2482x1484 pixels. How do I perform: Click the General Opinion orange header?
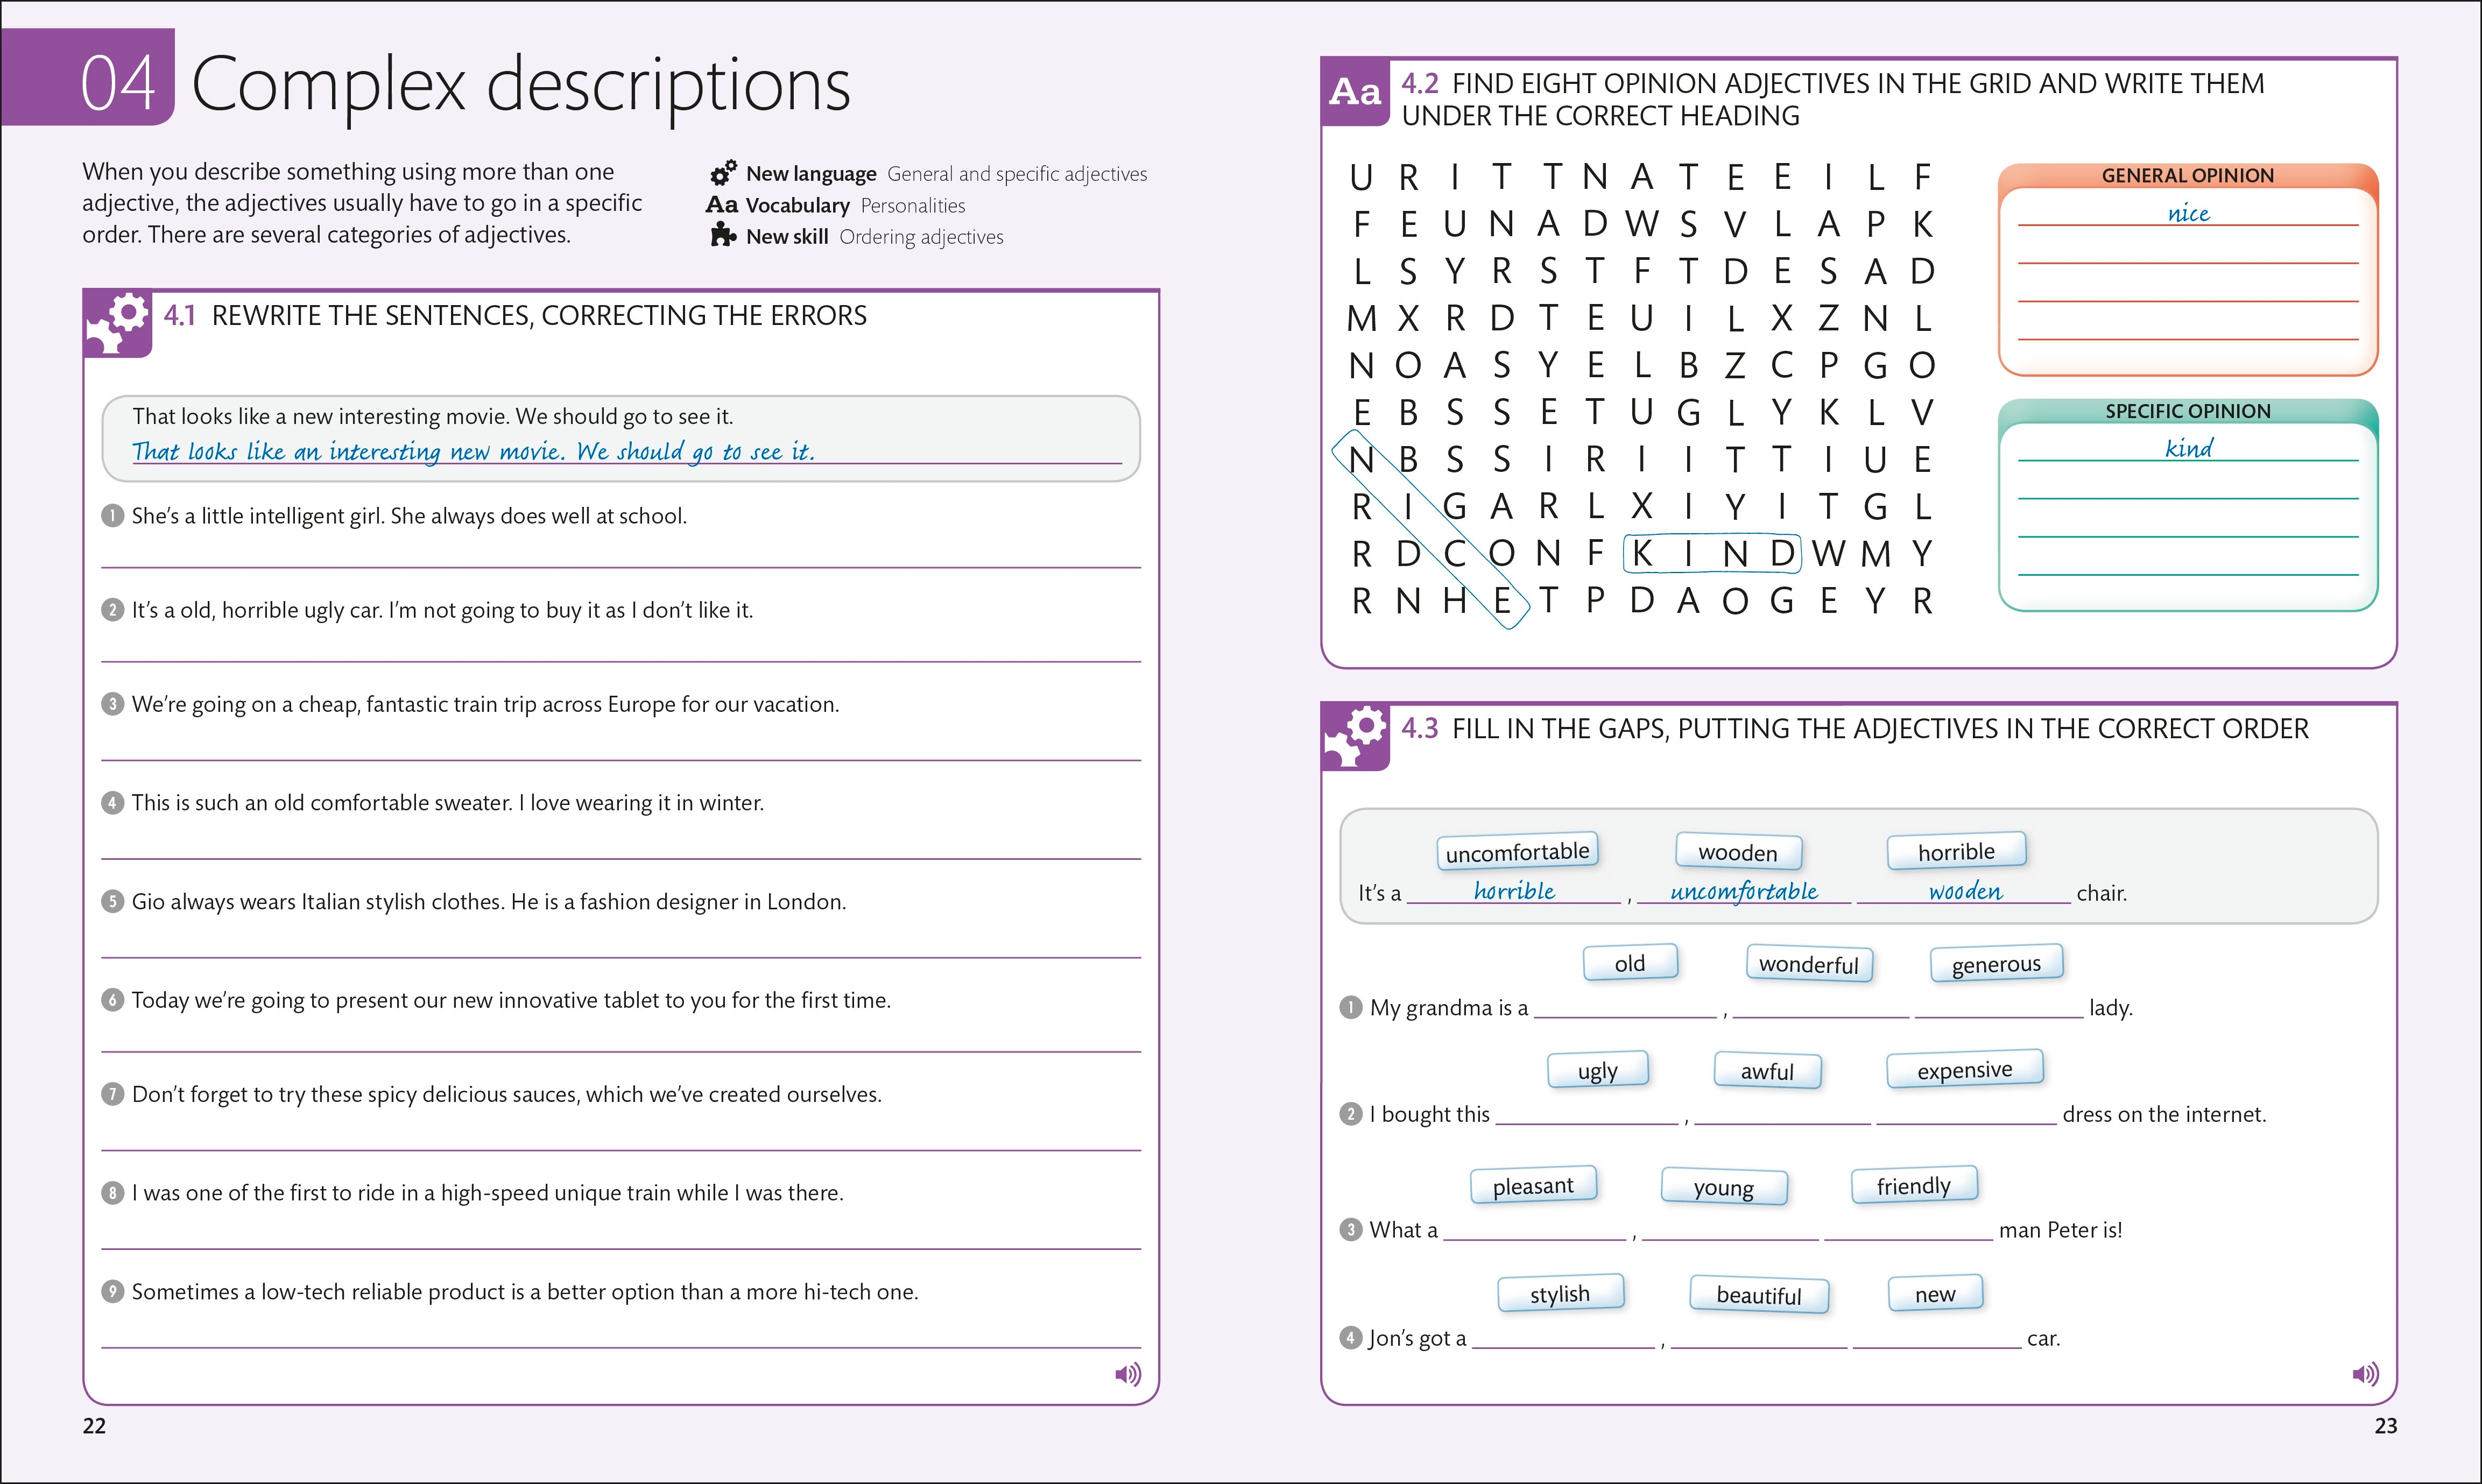[2187, 175]
